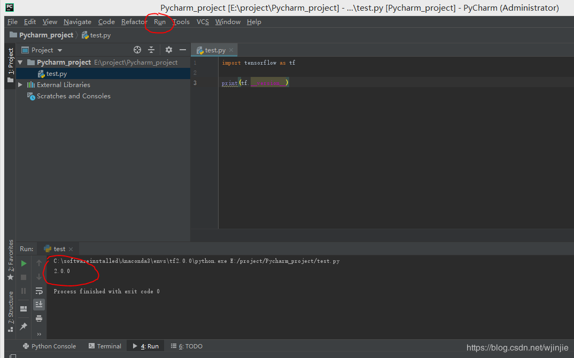This screenshot has width=574, height=358.
Task: Open the VCS menu
Action: pyautogui.click(x=203, y=22)
